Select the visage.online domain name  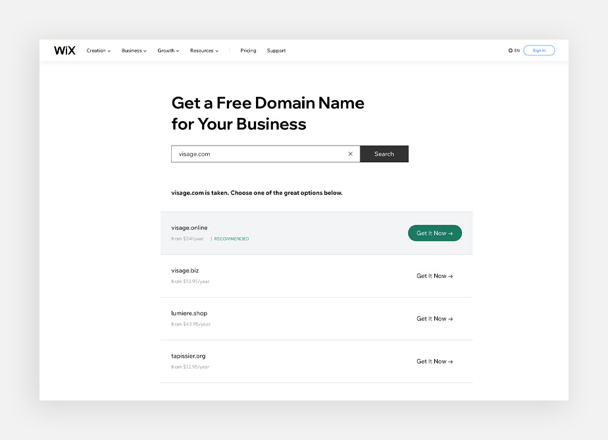(190, 228)
